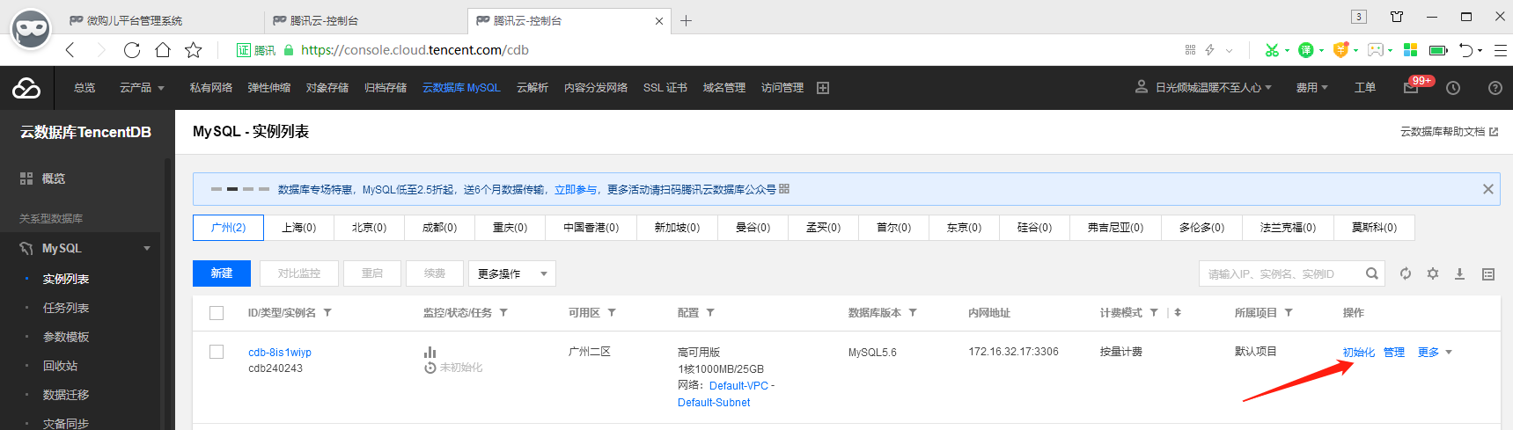Select the 广州(2) region tab
This screenshot has height=430, width=1513.
pos(228,228)
